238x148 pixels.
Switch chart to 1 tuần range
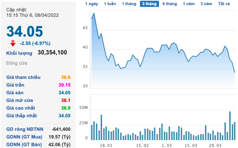coord(110,4)
